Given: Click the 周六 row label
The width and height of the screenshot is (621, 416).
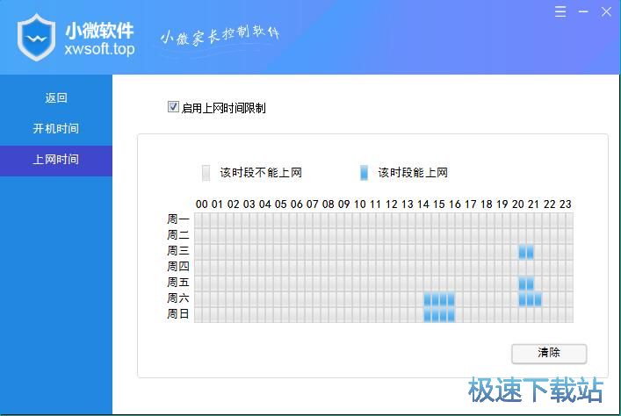Looking at the screenshot, I should (x=177, y=298).
